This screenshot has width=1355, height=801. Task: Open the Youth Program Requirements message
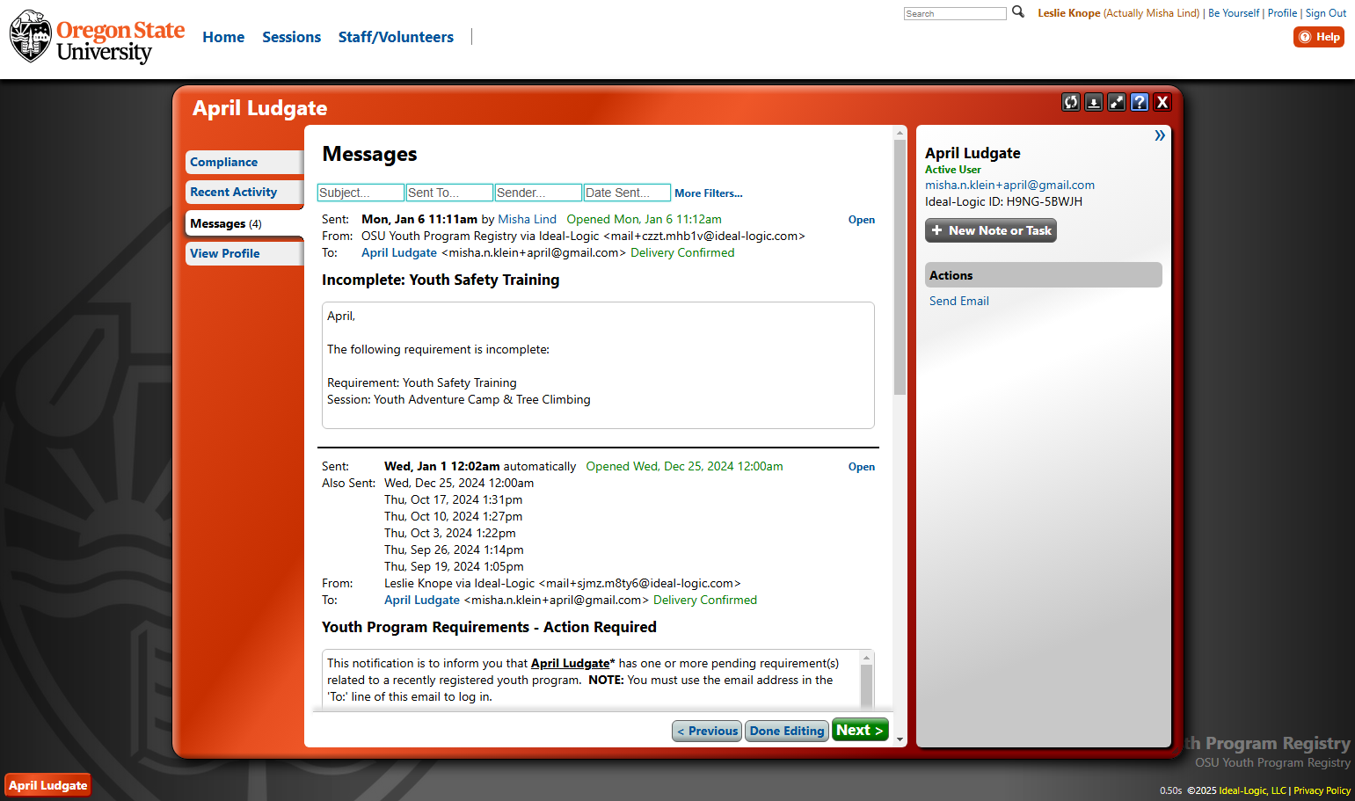(862, 467)
